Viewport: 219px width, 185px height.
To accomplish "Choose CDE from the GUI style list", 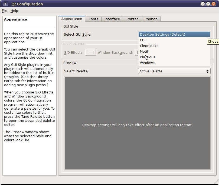I will click(174, 40).
